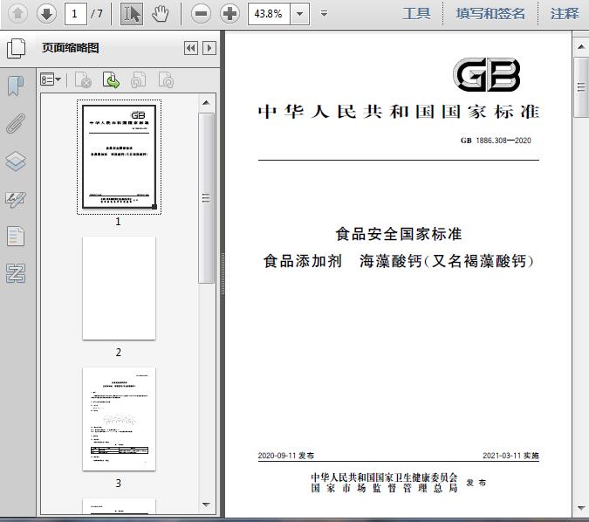Screen dimensions: 589x522
Task: Click the rotate pages clockwise icon
Action: coord(166,79)
